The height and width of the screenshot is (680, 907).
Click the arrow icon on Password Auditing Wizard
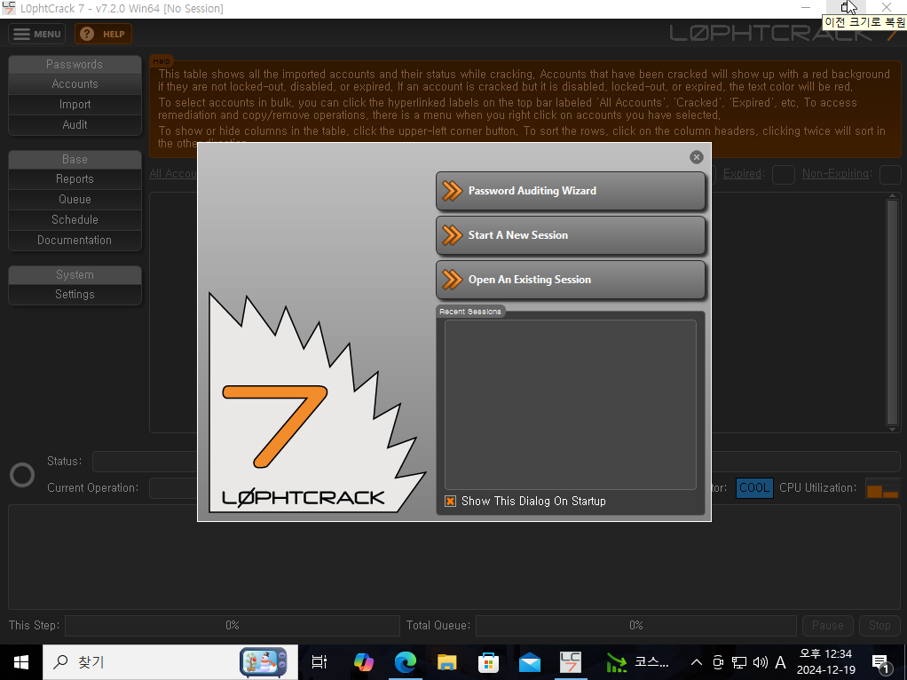pyautogui.click(x=452, y=191)
